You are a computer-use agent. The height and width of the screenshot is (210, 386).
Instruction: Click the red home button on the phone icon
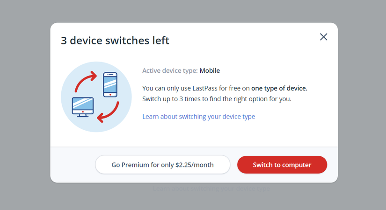(110, 95)
